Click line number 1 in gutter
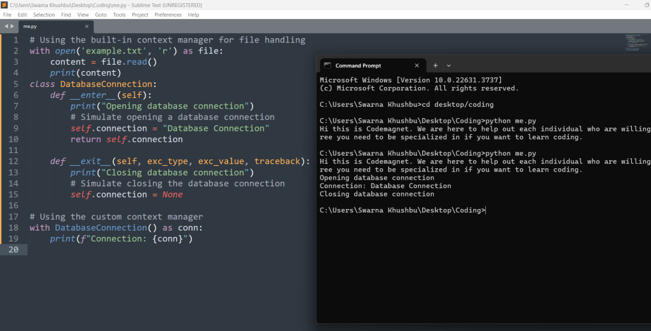651x331 pixels. click(x=16, y=40)
